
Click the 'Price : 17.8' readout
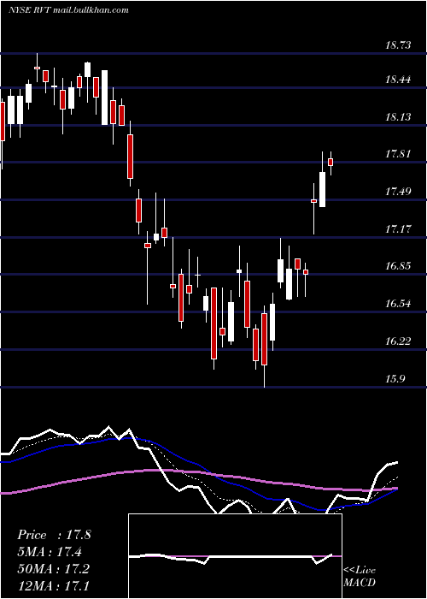[x=54, y=535]
